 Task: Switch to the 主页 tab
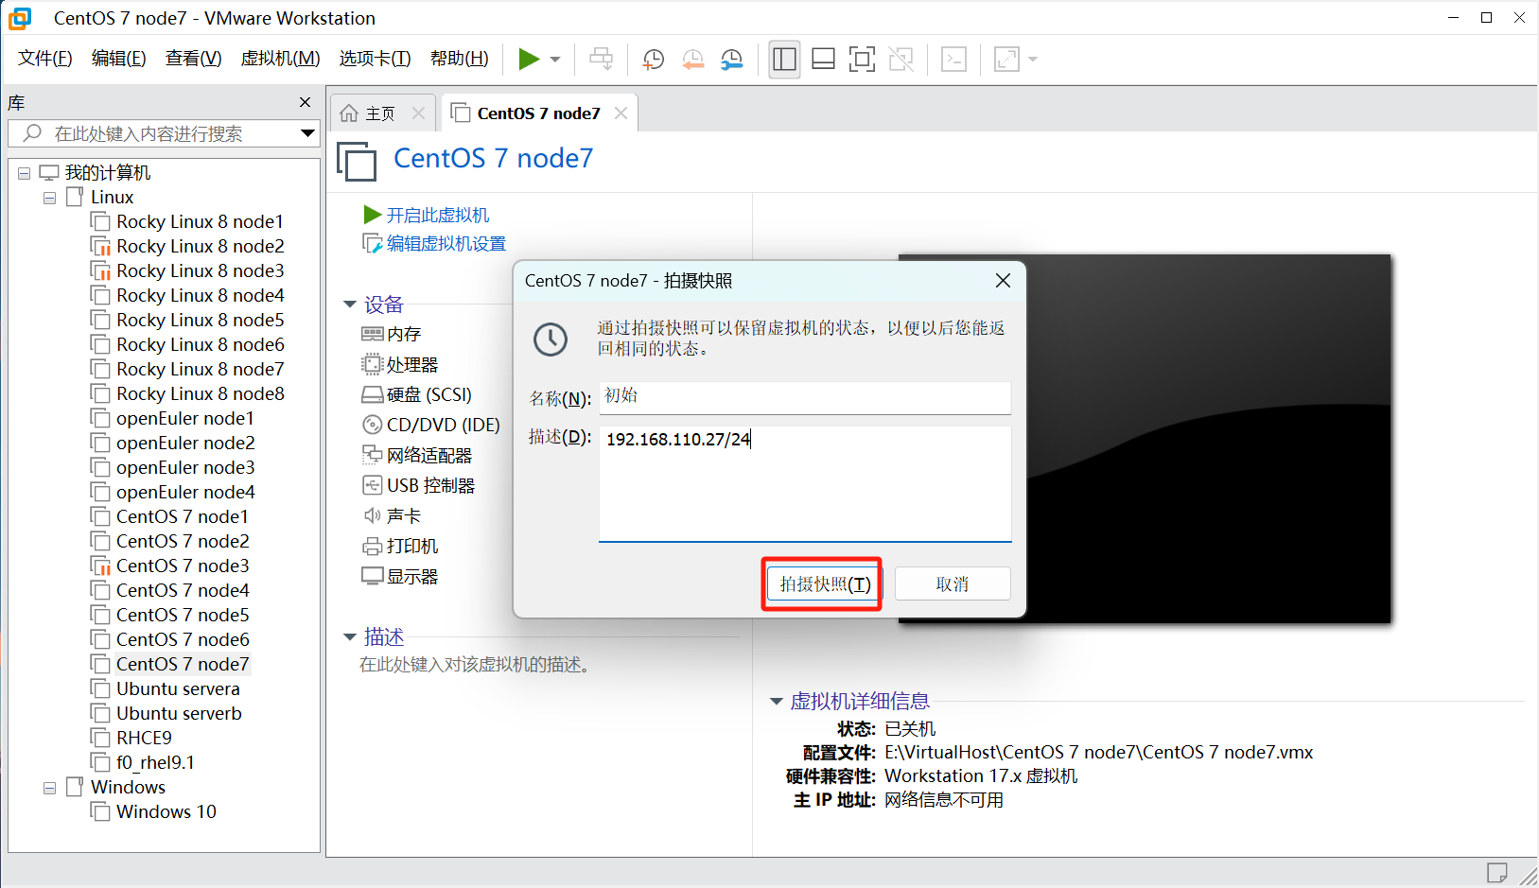coord(380,113)
